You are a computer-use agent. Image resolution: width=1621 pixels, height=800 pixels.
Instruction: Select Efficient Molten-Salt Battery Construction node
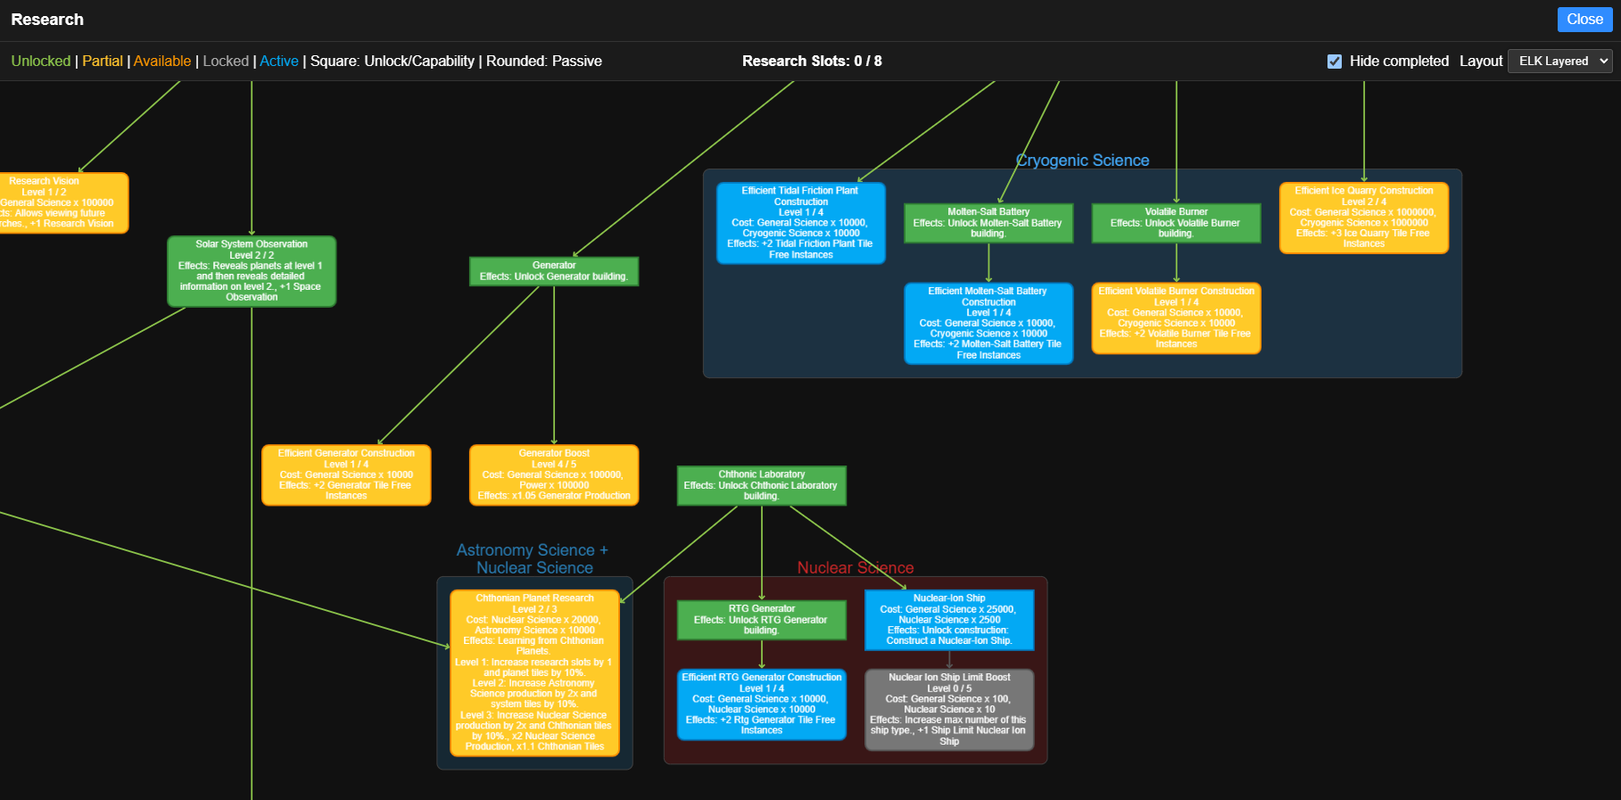click(x=988, y=323)
